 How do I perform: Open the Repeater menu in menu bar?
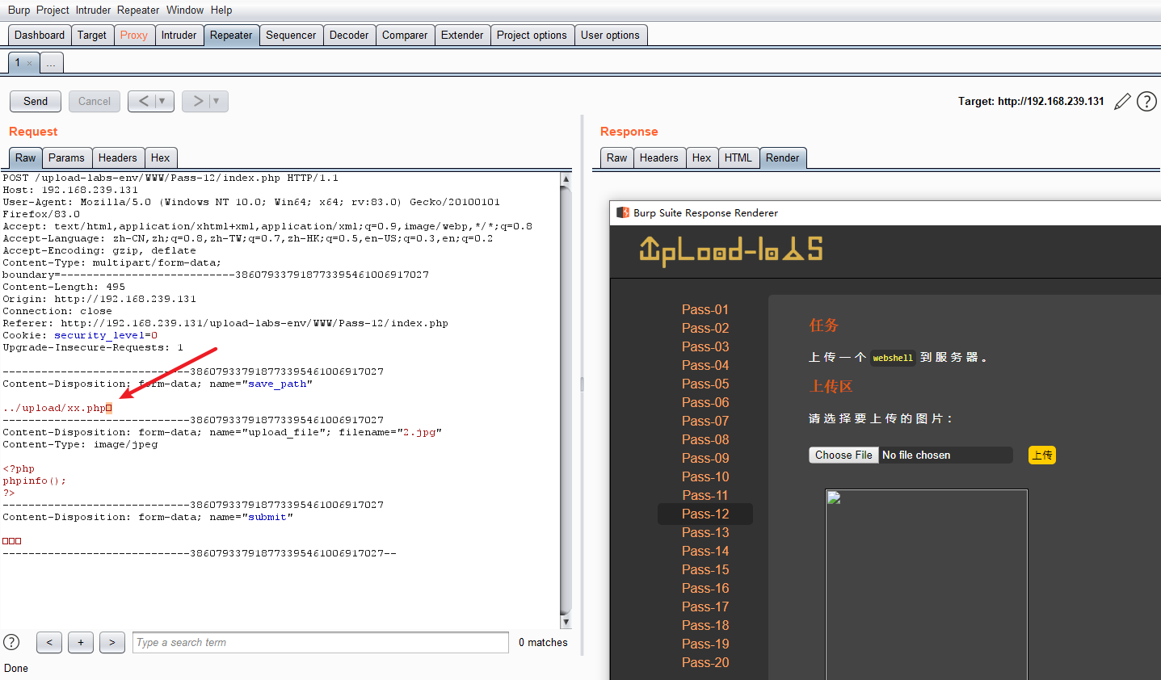[138, 10]
